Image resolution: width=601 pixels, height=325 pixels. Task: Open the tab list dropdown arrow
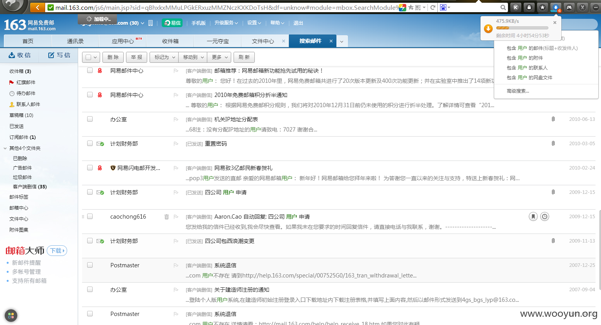342,41
